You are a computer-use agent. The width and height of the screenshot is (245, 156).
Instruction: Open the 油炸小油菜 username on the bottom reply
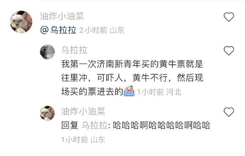[x=83, y=111]
